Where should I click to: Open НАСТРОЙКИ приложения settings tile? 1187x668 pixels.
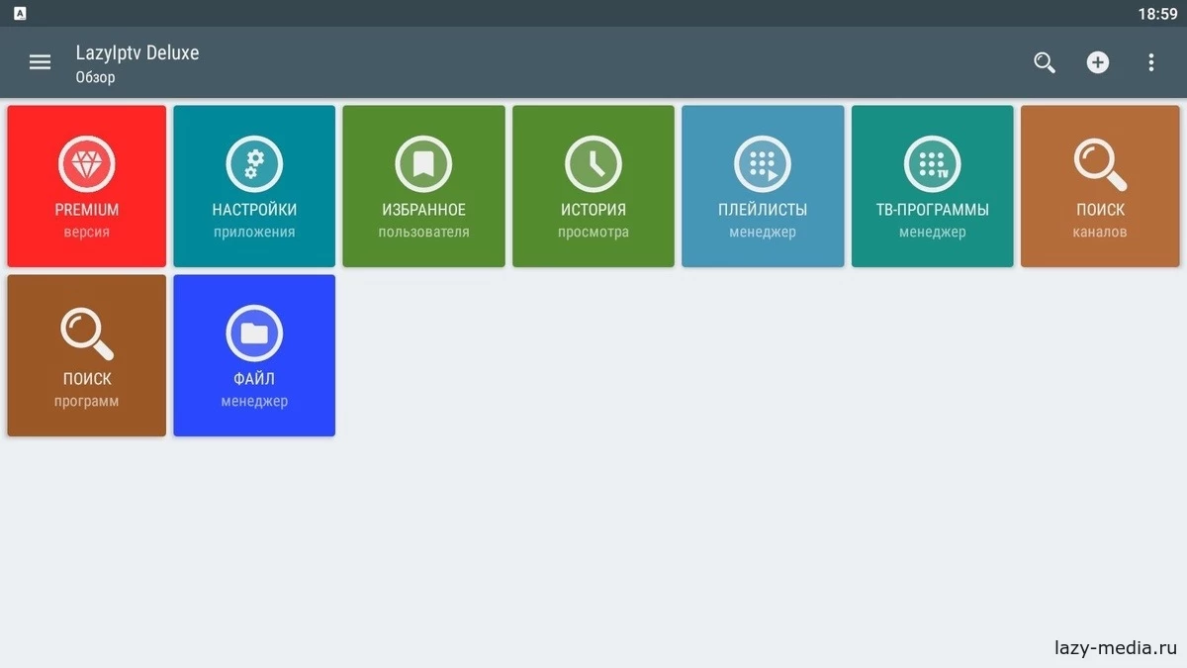[x=254, y=186]
